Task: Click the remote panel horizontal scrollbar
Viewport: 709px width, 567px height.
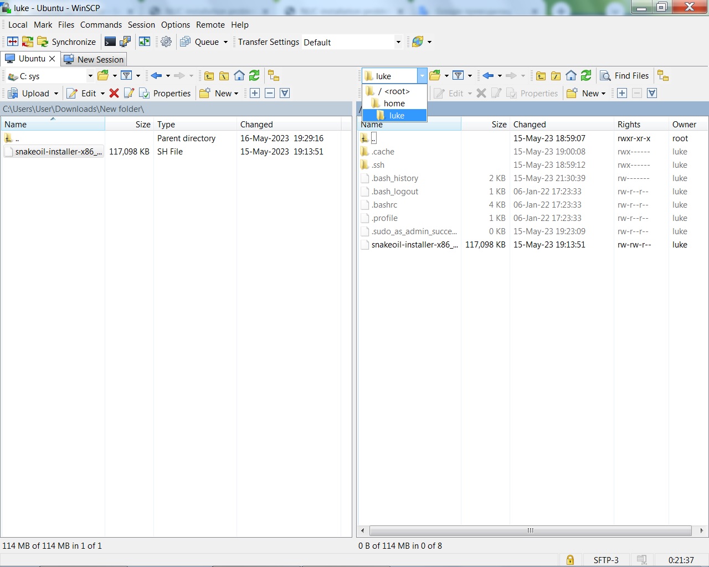Action: point(531,530)
